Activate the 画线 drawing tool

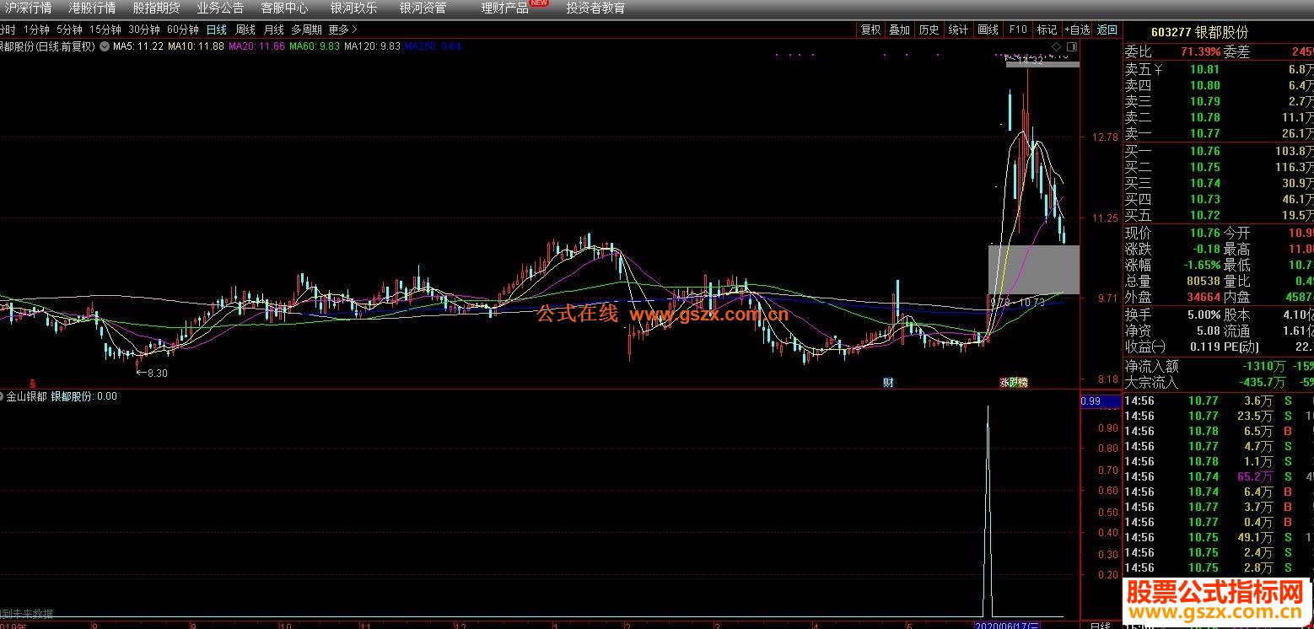[988, 30]
